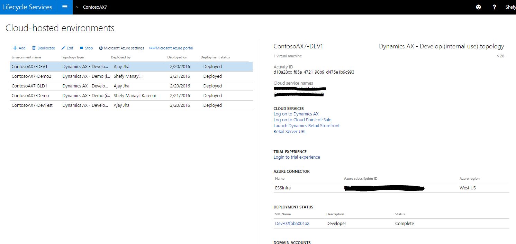The height and width of the screenshot is (244, 516).
Task: Launch Dynamics Retail Storefront link
Action: [306, 126]
